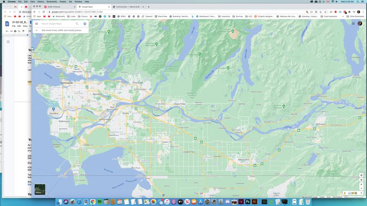This screenshot has width=367, height=206.
Task: Open Illustrator from the dock
Action: pyautogui.click(x=254, y=202)
